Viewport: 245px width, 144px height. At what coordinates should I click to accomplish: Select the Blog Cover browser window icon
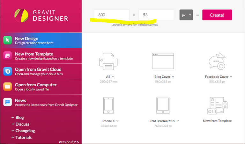coord(163,61)
